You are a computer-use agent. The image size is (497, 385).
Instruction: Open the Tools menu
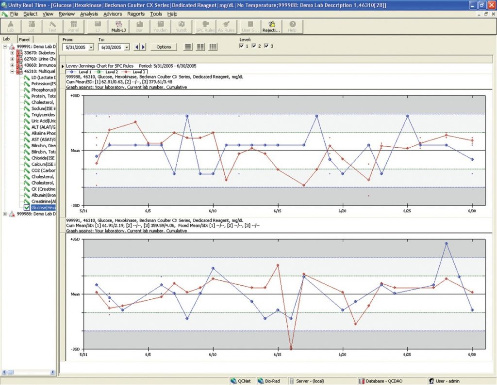point(156,14)
